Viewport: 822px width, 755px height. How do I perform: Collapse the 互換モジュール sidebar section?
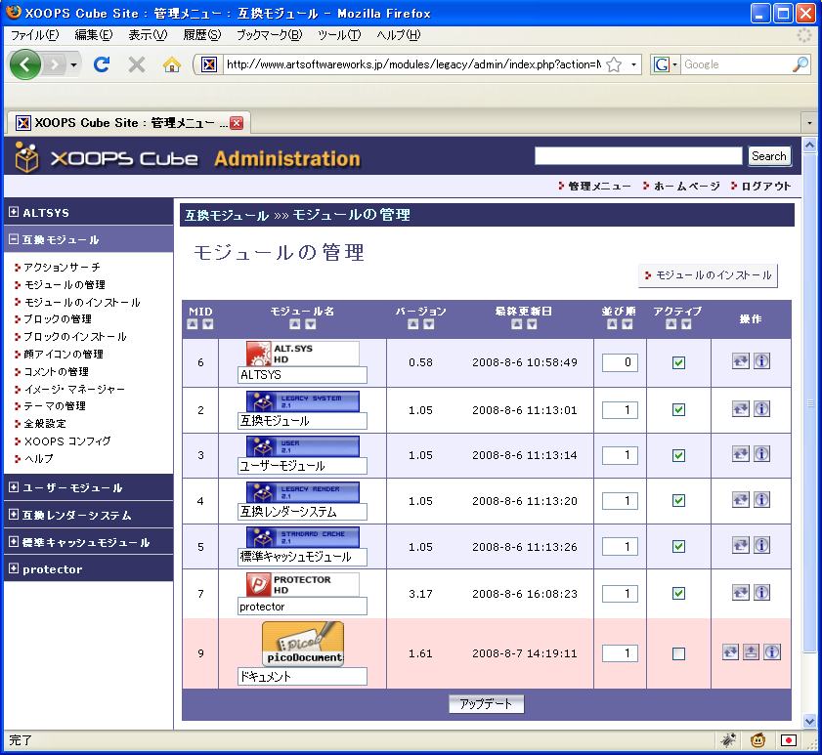point(14,239)
